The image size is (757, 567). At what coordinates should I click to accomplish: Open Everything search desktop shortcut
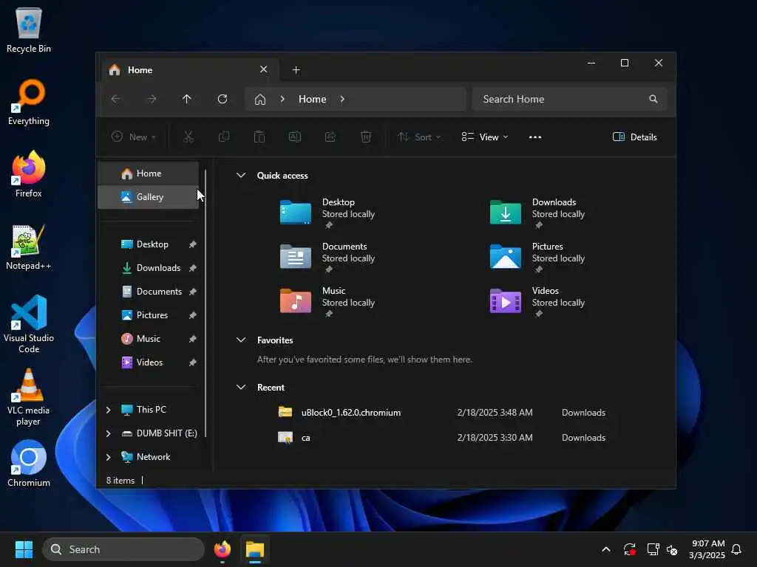[x=29, y=102]
